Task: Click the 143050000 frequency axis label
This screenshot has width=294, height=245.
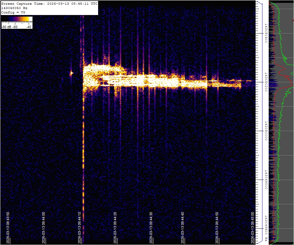Action: pyautogui.click(x=266, y=131)
